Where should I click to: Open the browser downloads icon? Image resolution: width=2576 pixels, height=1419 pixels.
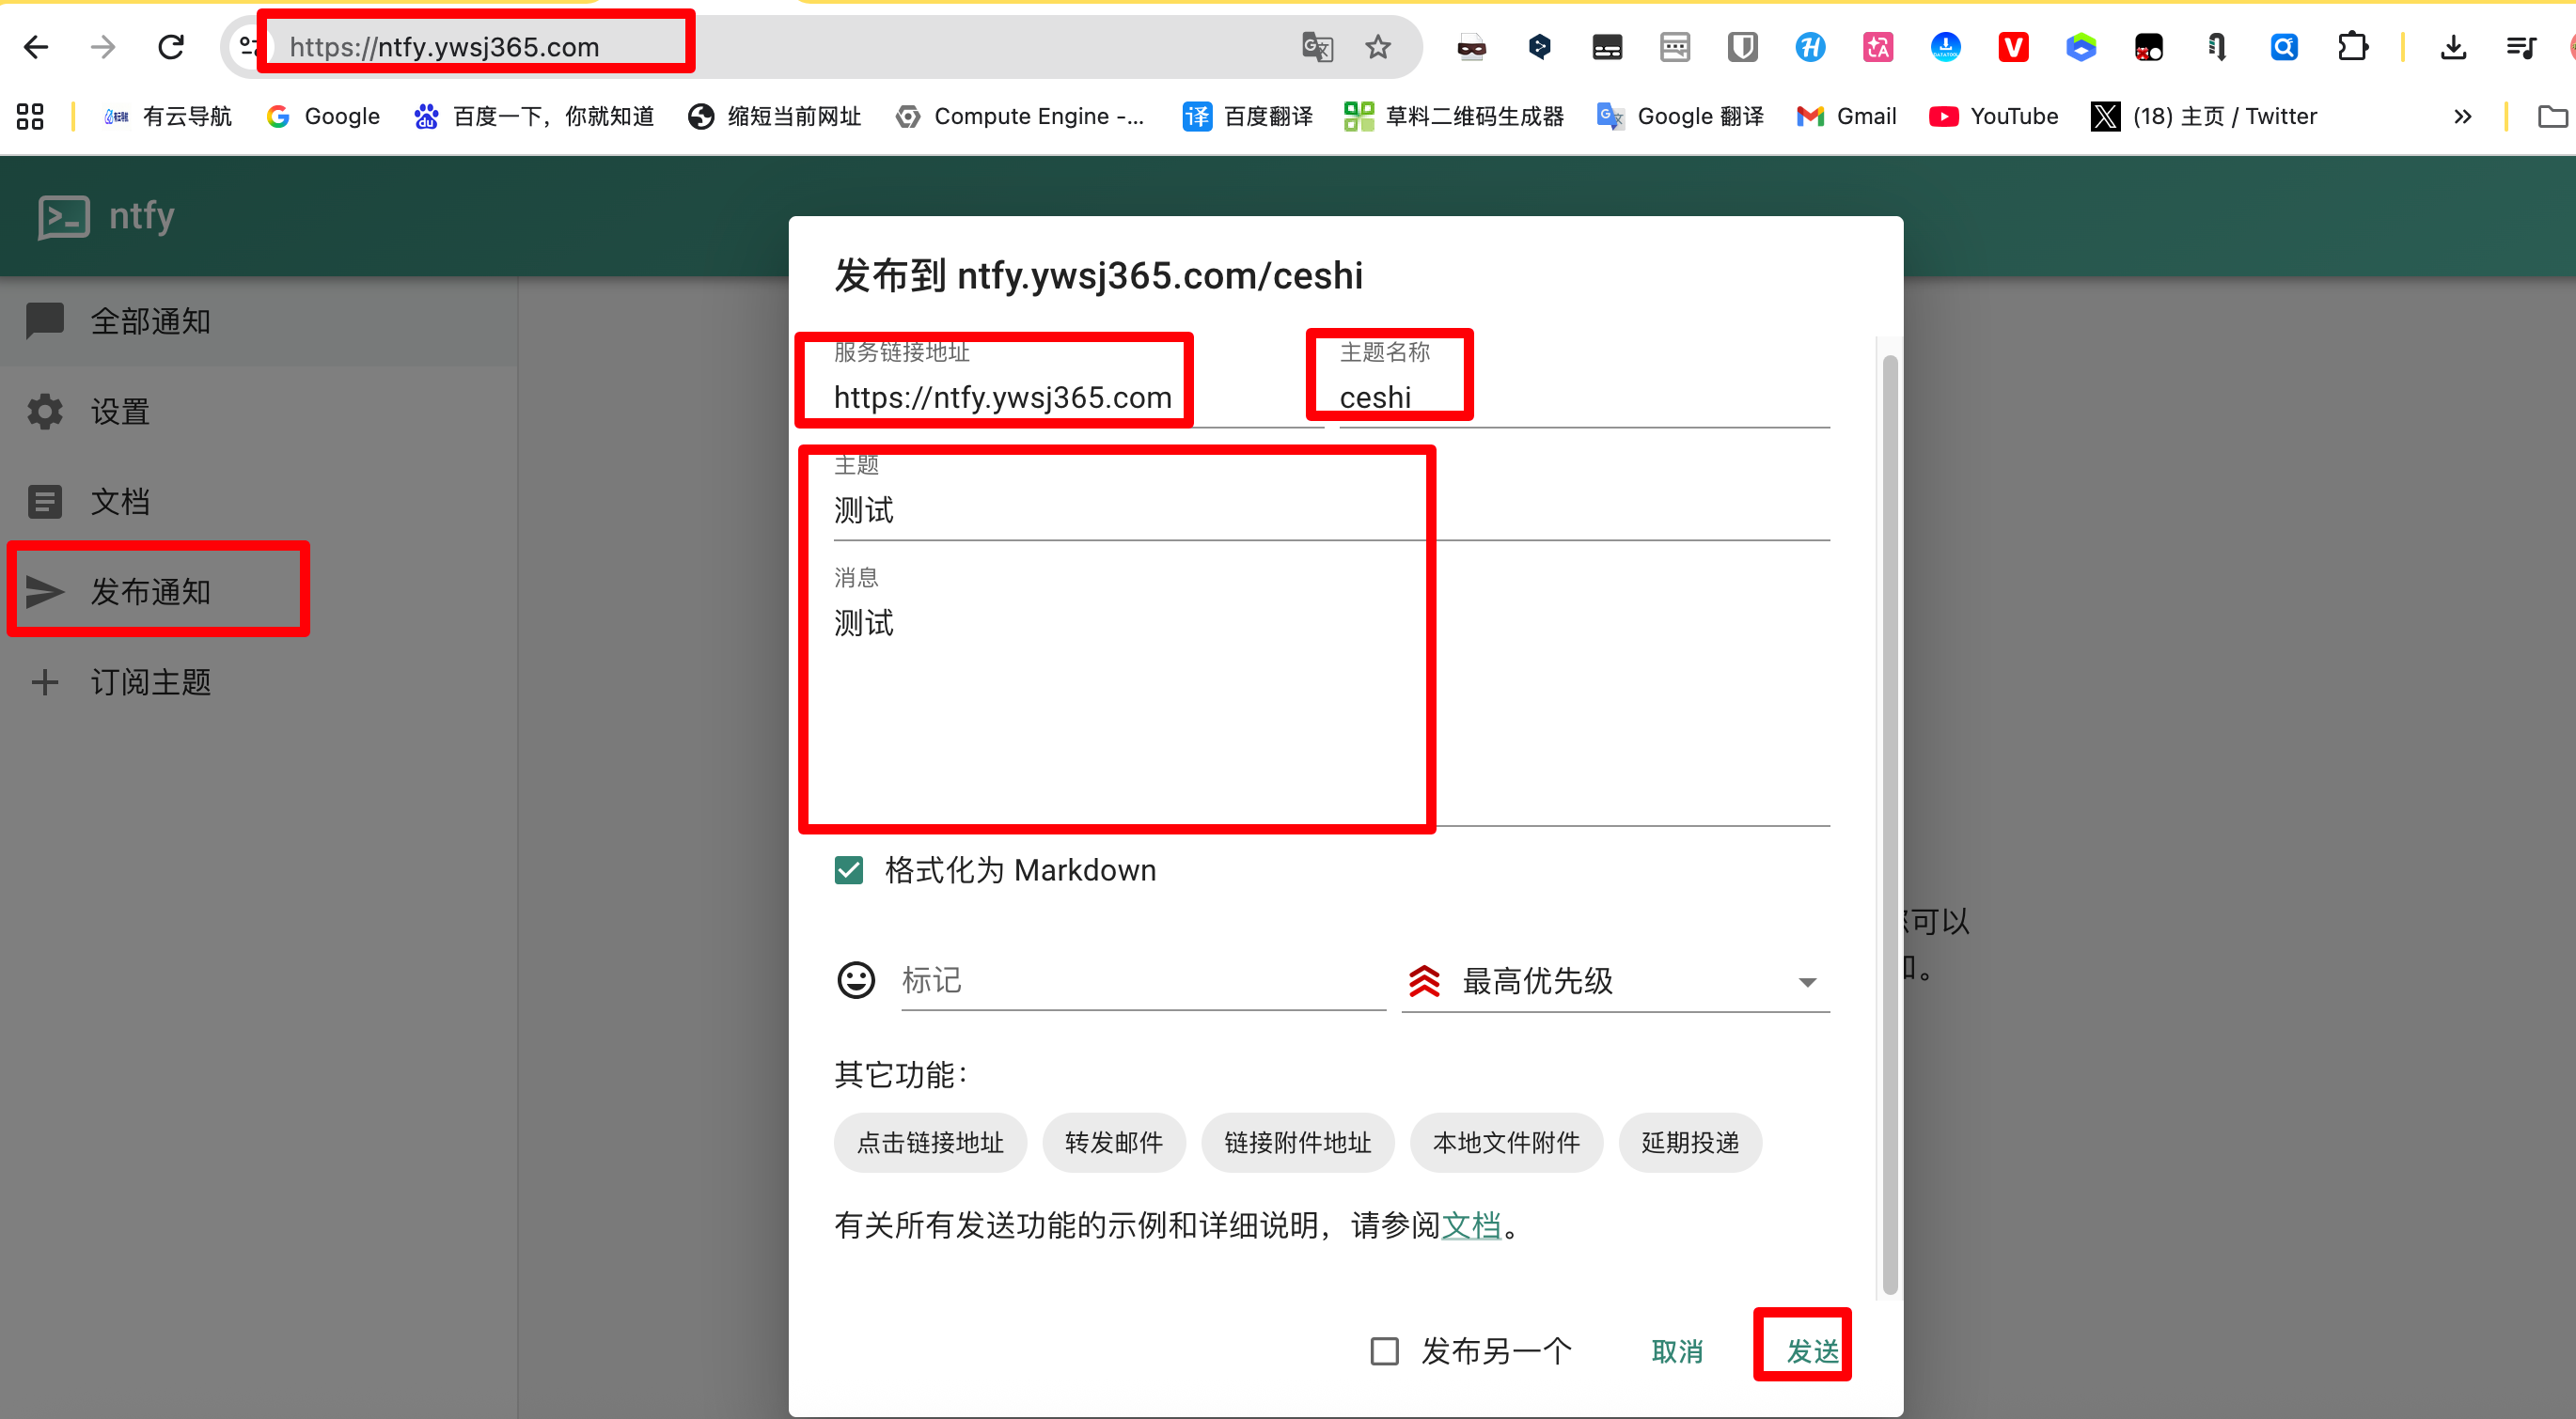(x=2453, y=46)
